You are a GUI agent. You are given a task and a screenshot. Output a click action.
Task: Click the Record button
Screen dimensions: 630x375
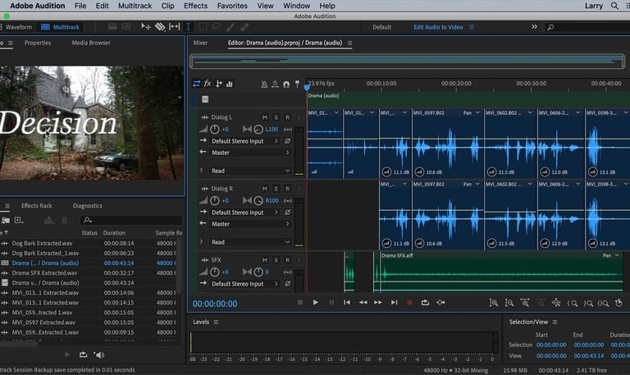tap(409, 303)
